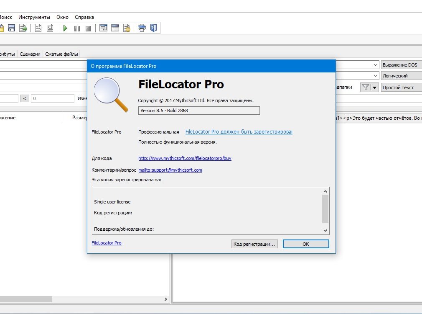
Task: Click the Single user license text
Action: click(x=112, y=202)
